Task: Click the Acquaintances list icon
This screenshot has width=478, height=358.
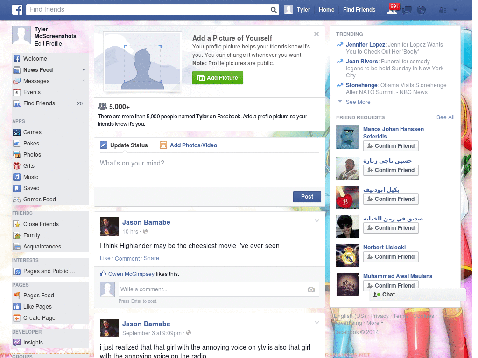Action: click(x=17, y=247)
